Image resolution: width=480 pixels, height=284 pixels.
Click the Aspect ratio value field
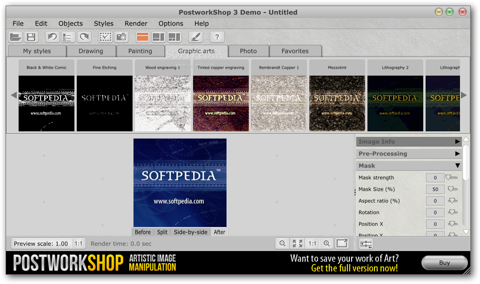[x=435, y=201]
